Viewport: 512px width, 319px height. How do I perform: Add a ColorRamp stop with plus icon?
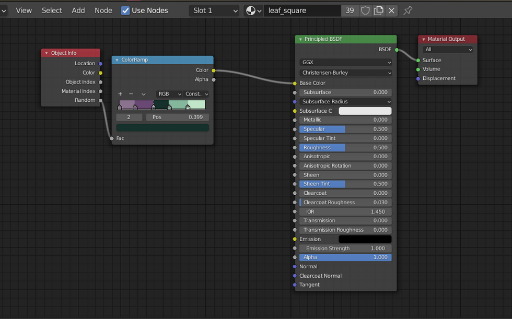coord(120,94)
